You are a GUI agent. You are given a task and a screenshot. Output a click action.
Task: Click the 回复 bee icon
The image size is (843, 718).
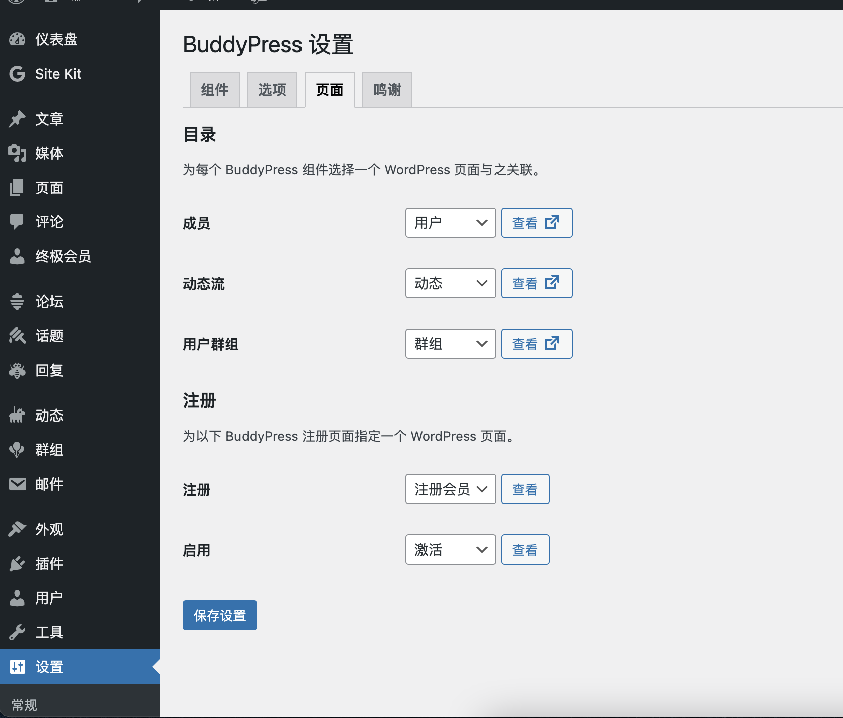pyautogui.click(x=17, y=370)
